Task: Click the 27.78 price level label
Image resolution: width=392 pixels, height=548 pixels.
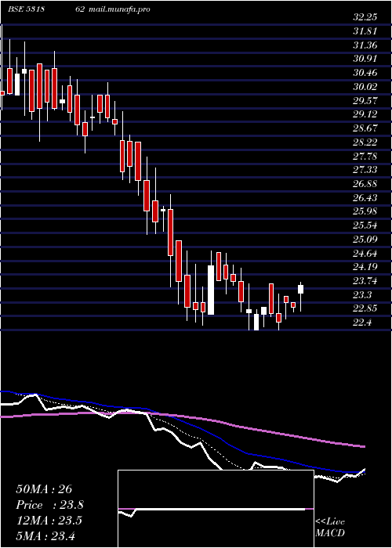Action: click(x=365, y=156)
